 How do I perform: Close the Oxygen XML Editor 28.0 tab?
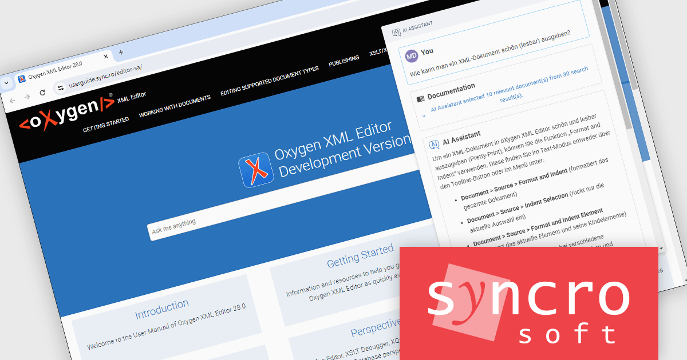(x=105, y=57)
